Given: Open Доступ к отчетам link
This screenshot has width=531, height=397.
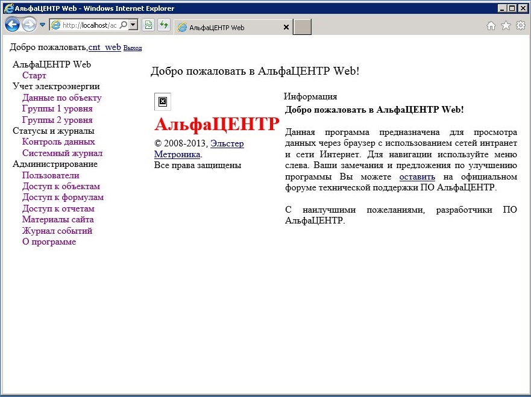Looking at the screenshot, I should (58, 209).
